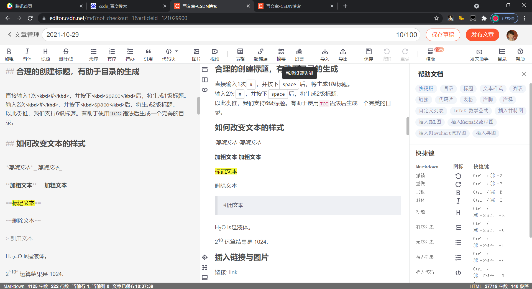Insert to-do list via 待办 icon

130,54
